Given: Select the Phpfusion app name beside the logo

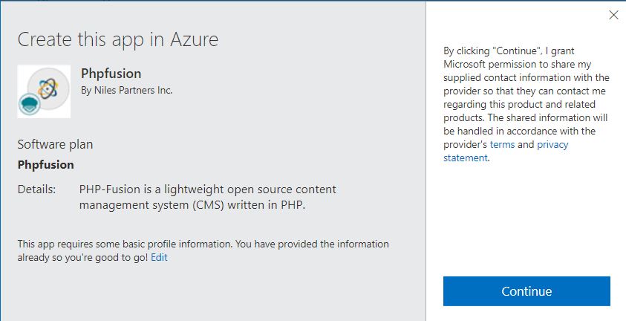Looking at the screenshot, I should (111, 74).
